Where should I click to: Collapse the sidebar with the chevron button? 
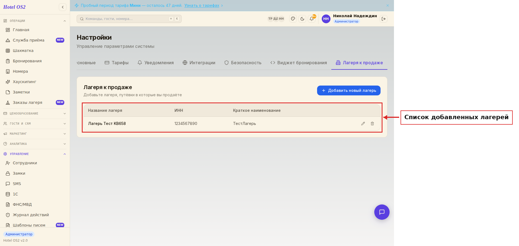pos(63,7)
